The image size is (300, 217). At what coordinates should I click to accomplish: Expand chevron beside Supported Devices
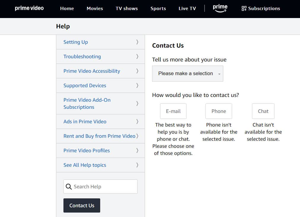point(137,85)
